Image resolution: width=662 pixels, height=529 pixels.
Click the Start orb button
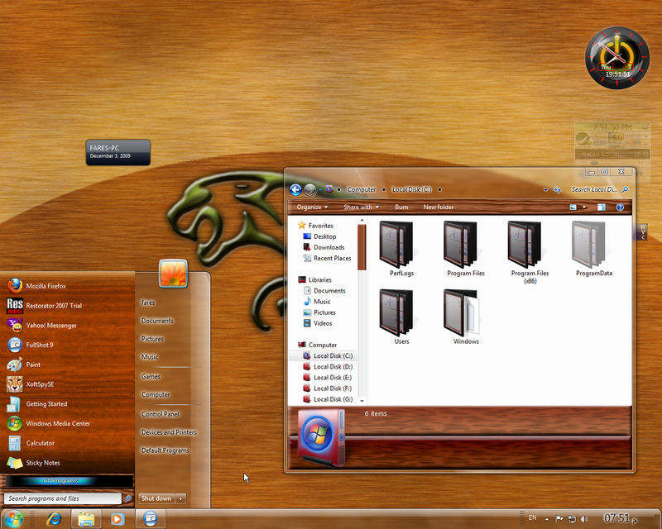(x=13, y=519)
